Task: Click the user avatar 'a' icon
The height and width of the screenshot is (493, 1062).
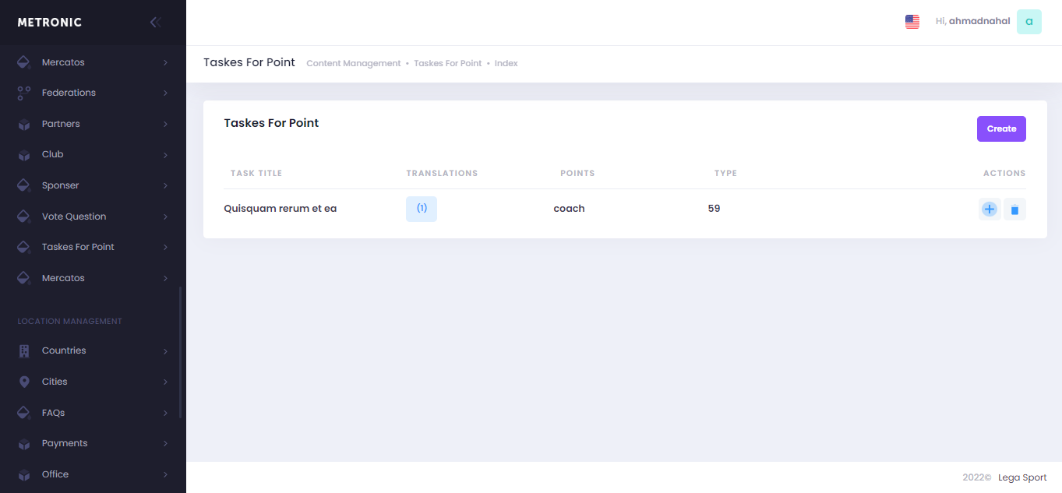Action: point(1028,22)
